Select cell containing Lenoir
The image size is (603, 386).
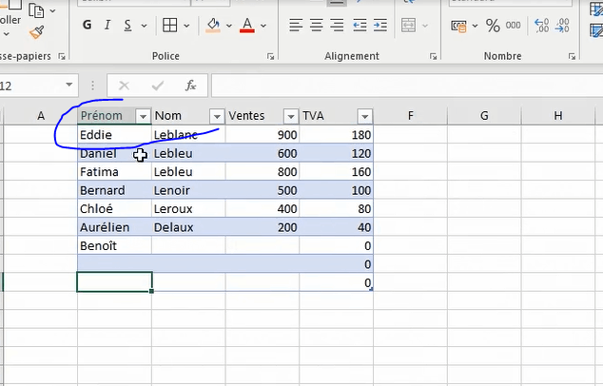click(188, 190)
